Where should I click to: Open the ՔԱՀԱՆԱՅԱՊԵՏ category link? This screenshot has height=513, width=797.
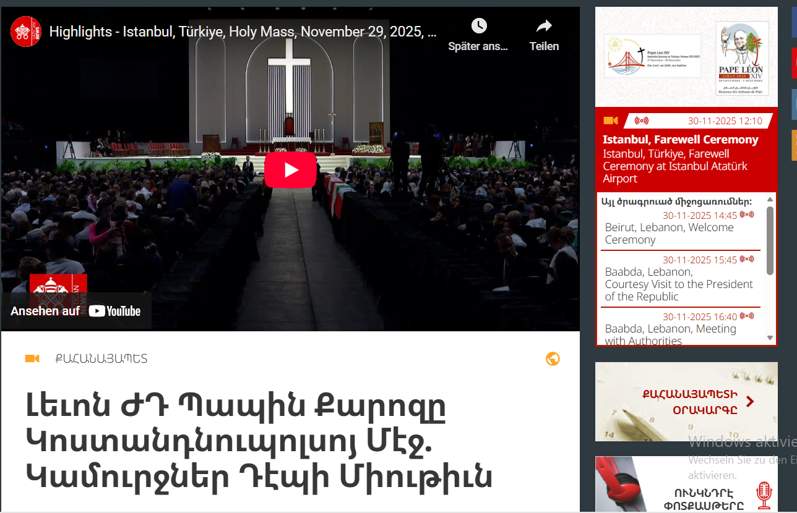click(x=101, y=359)
